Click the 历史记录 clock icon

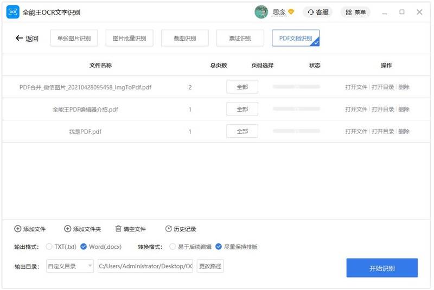(x=169, y=229)
